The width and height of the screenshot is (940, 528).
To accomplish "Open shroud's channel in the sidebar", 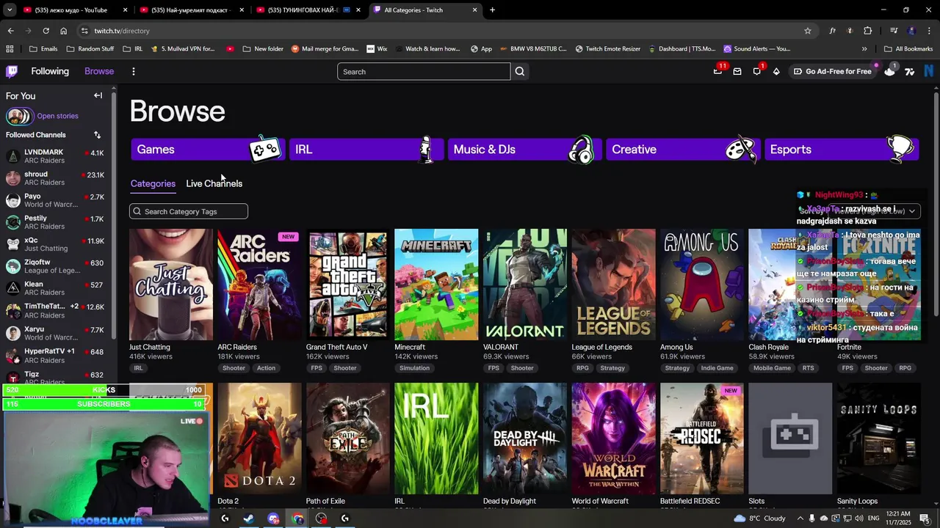I will (x=55, y=178).
